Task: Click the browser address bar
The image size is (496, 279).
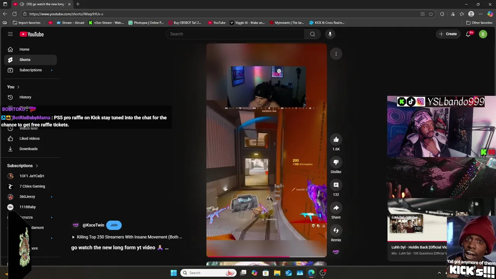Action: point(221,14)
